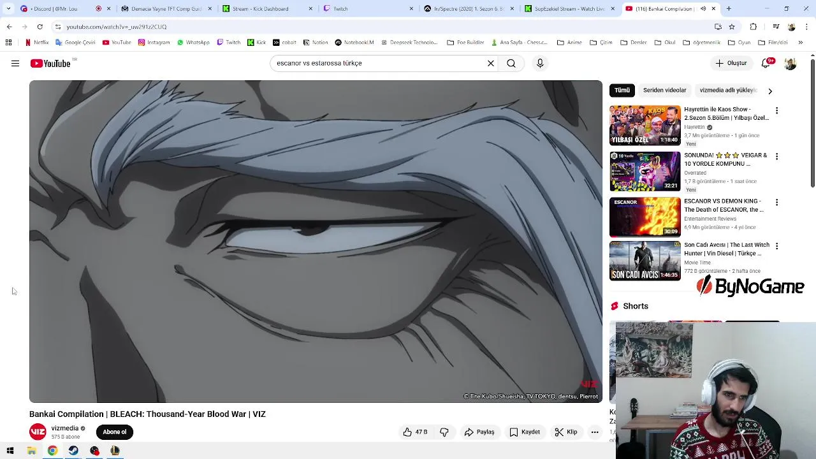Go to YouTube home via logo
816x459 pixels.
[50, 63]
